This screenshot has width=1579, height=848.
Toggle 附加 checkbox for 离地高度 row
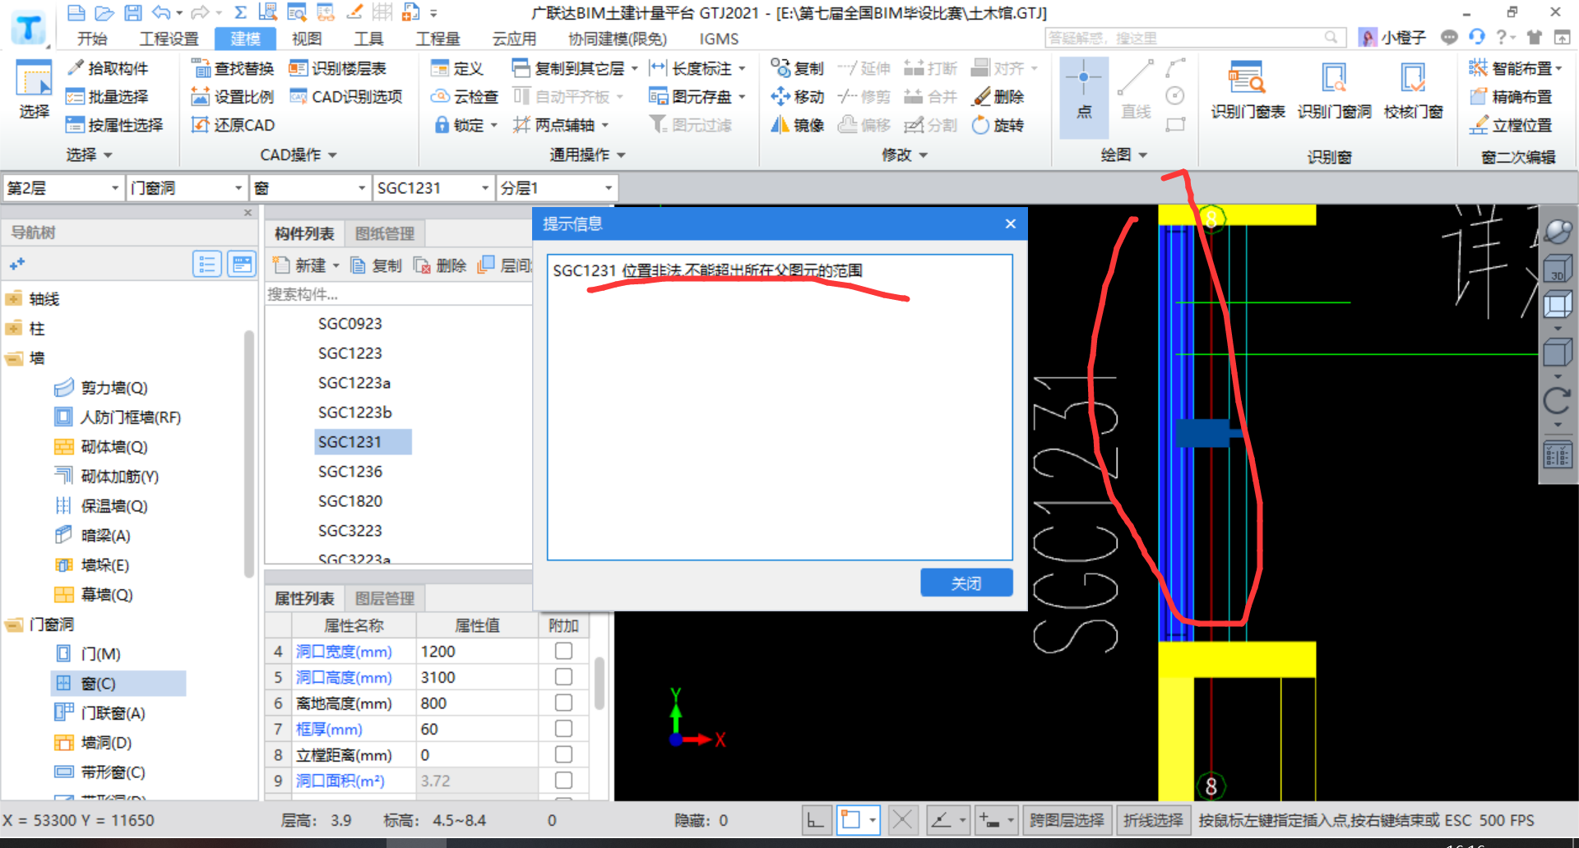point(563,703)
